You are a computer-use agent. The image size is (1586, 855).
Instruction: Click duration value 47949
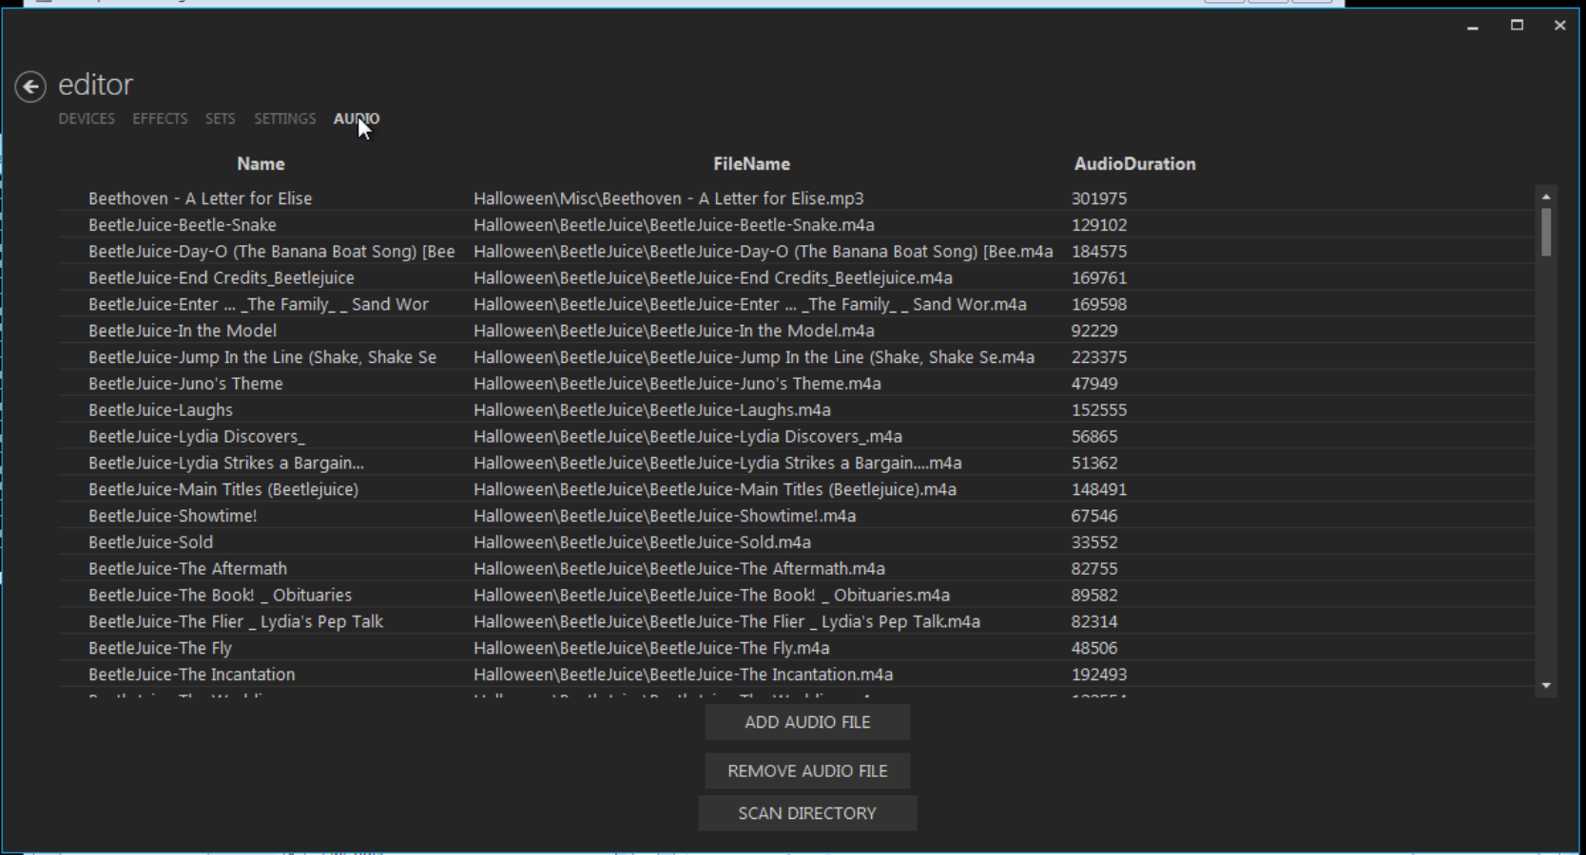click(x=1094, y=384)
